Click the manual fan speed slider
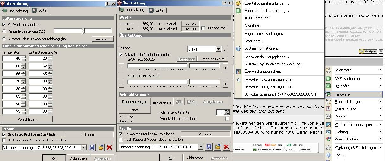 82,31
